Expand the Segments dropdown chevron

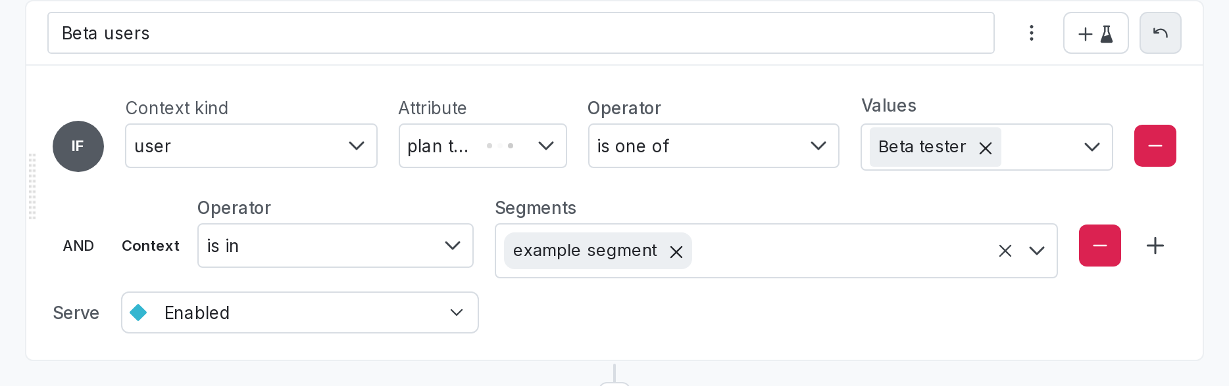point(1037,251)
